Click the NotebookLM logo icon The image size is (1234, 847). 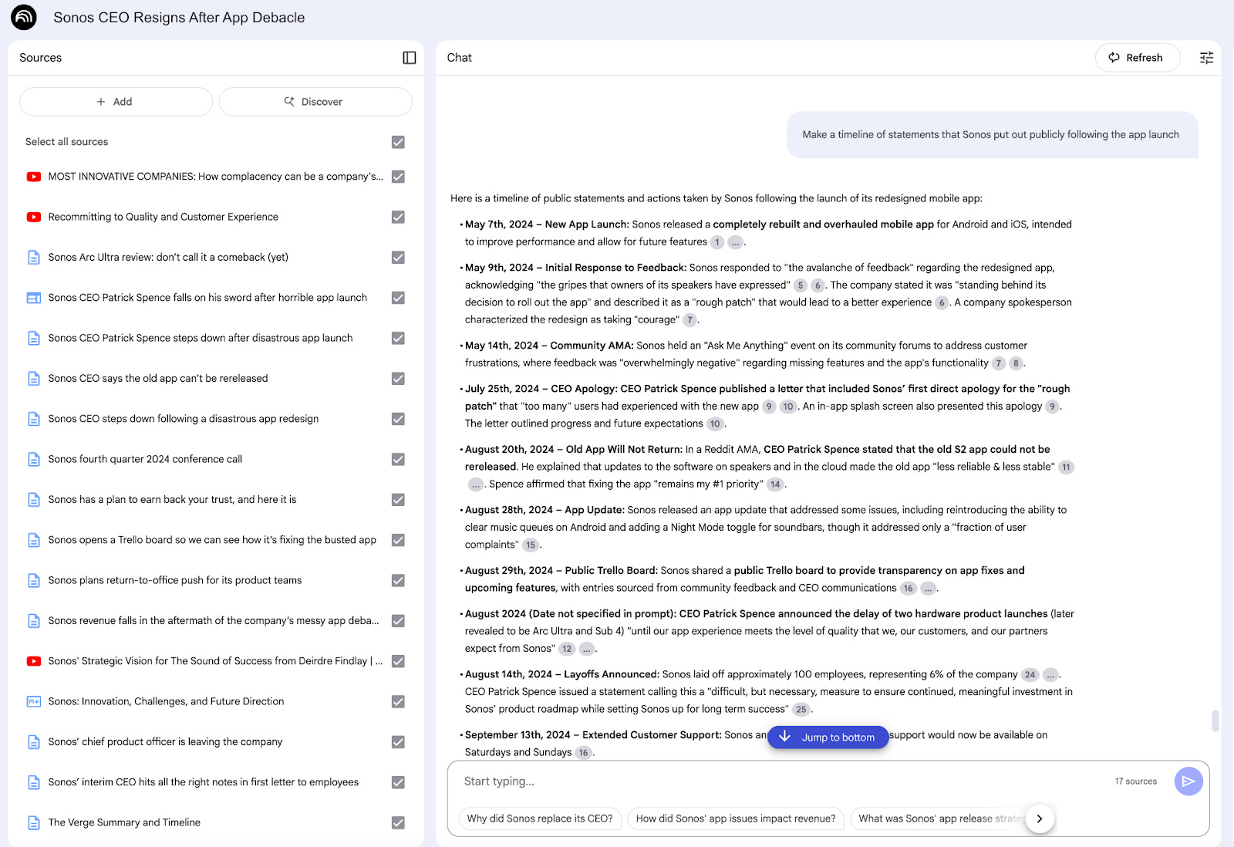coord(24,17)
